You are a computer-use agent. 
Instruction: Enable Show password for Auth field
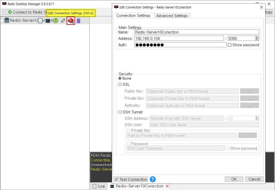230,45
